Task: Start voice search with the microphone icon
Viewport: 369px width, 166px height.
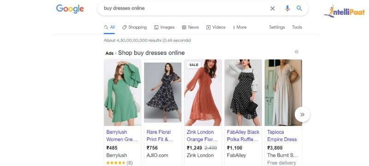Action: [x=287, y=8]
